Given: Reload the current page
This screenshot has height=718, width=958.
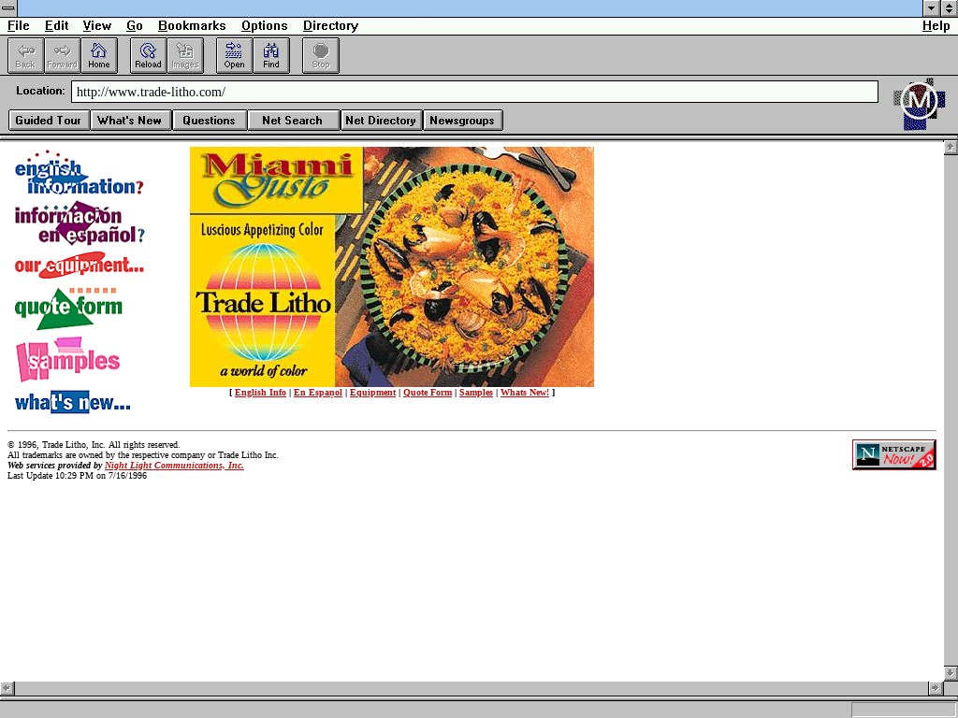Looking at the screenshot, I should [x=148, y=56].
